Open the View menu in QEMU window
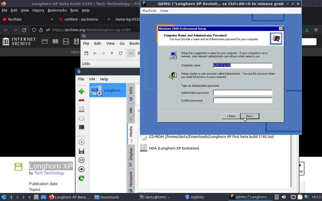The width and height of the screenshot is (322, 201). click(x=164, y=11)
